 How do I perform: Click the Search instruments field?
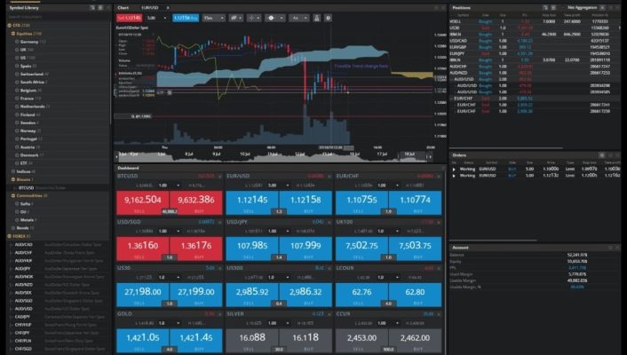tap(58, 17)
